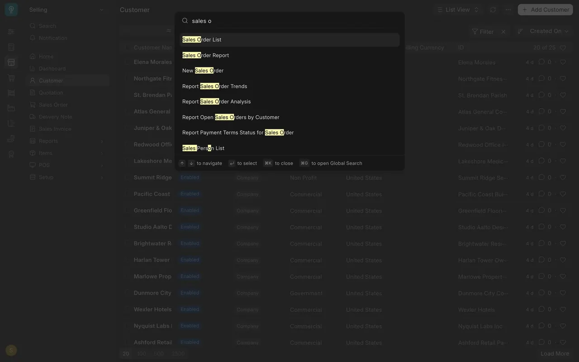
Task: Open the Selling storefront icon in left rail
Action: [11, 62]
